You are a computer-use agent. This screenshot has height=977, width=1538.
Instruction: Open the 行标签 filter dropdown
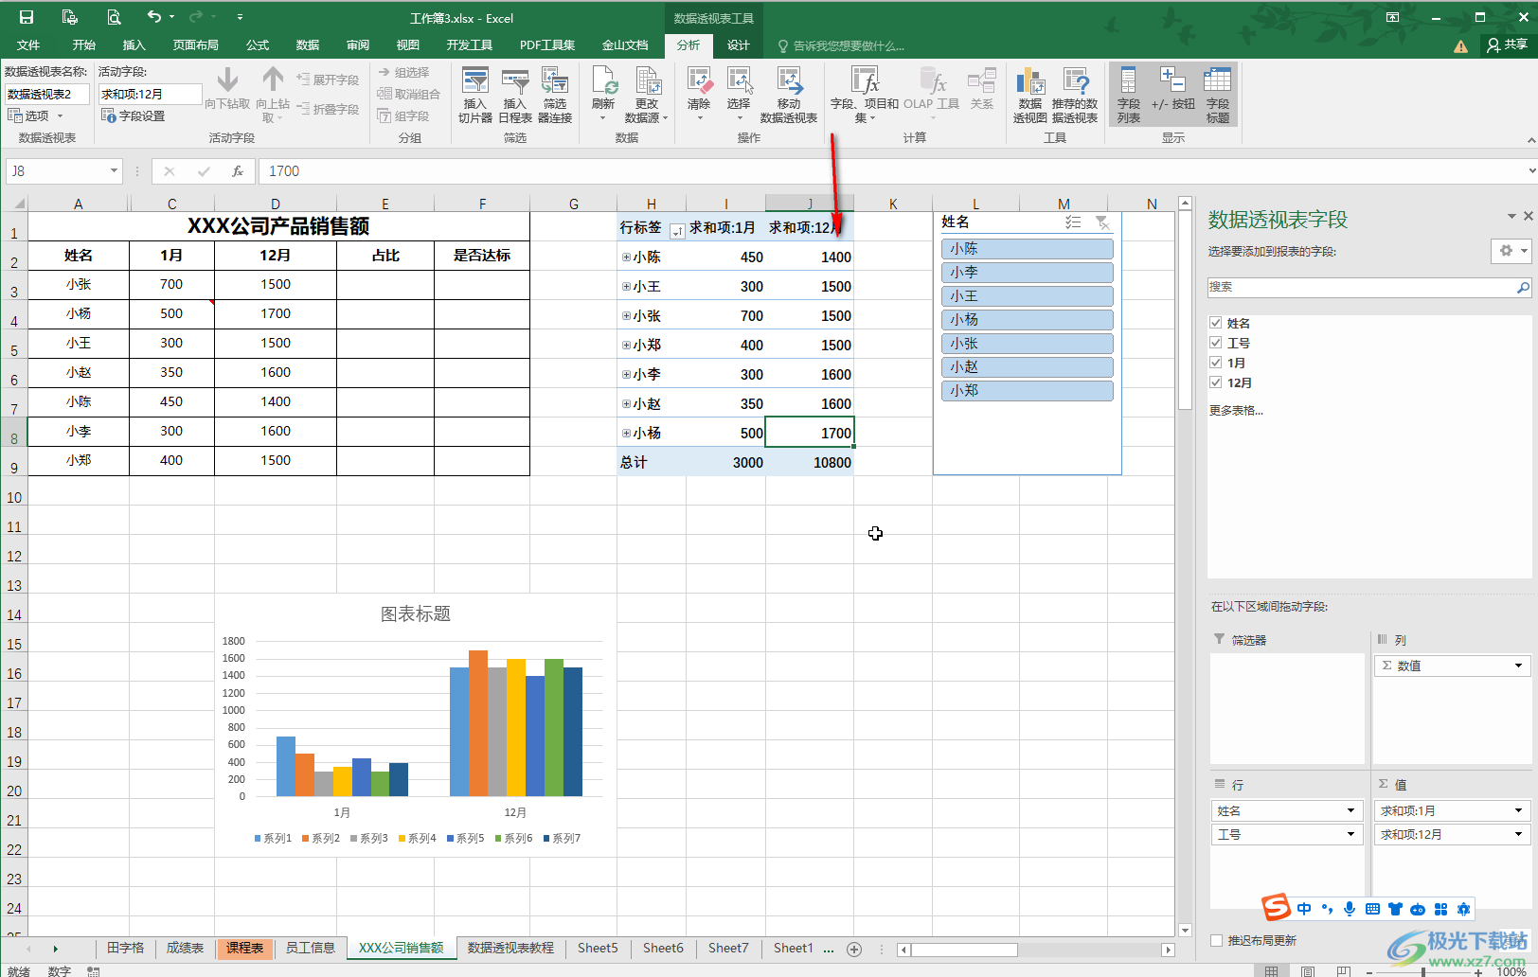click(x=677, y=230)
